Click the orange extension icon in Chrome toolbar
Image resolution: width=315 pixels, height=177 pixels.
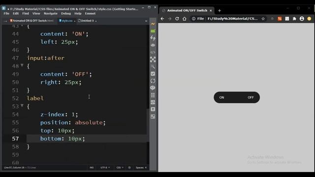pos(280,19)
